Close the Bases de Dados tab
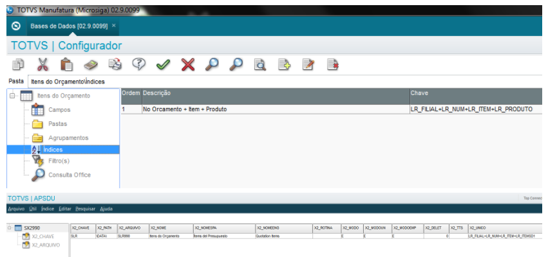 (113, 26)
